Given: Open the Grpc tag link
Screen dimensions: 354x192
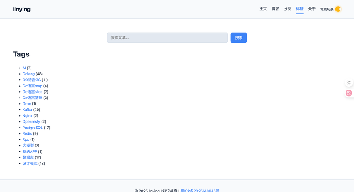Looking at the screenshot, I should [x=27, y=104].
